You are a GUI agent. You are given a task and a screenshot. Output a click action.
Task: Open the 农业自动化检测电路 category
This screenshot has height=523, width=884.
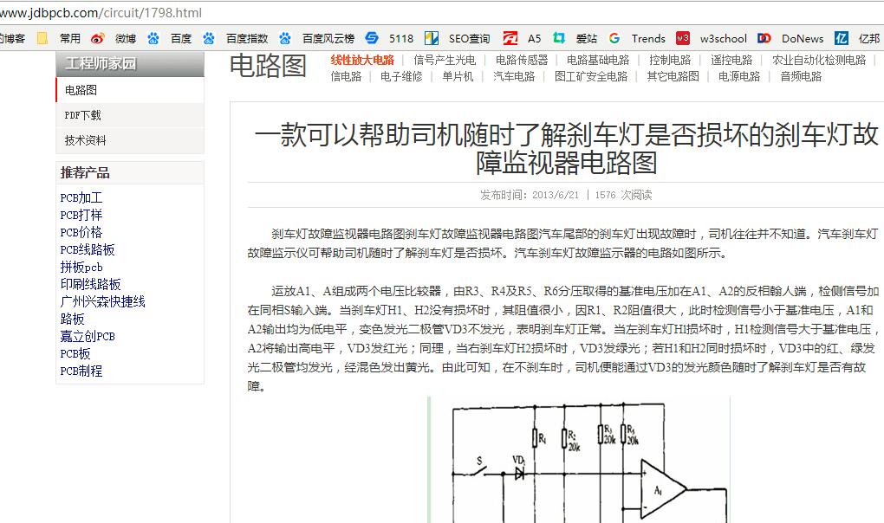click(x=819, y=61)
